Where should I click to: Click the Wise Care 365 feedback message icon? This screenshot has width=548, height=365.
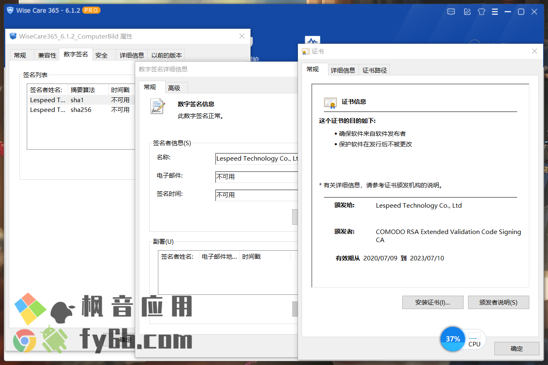click(x=451, y=12)
